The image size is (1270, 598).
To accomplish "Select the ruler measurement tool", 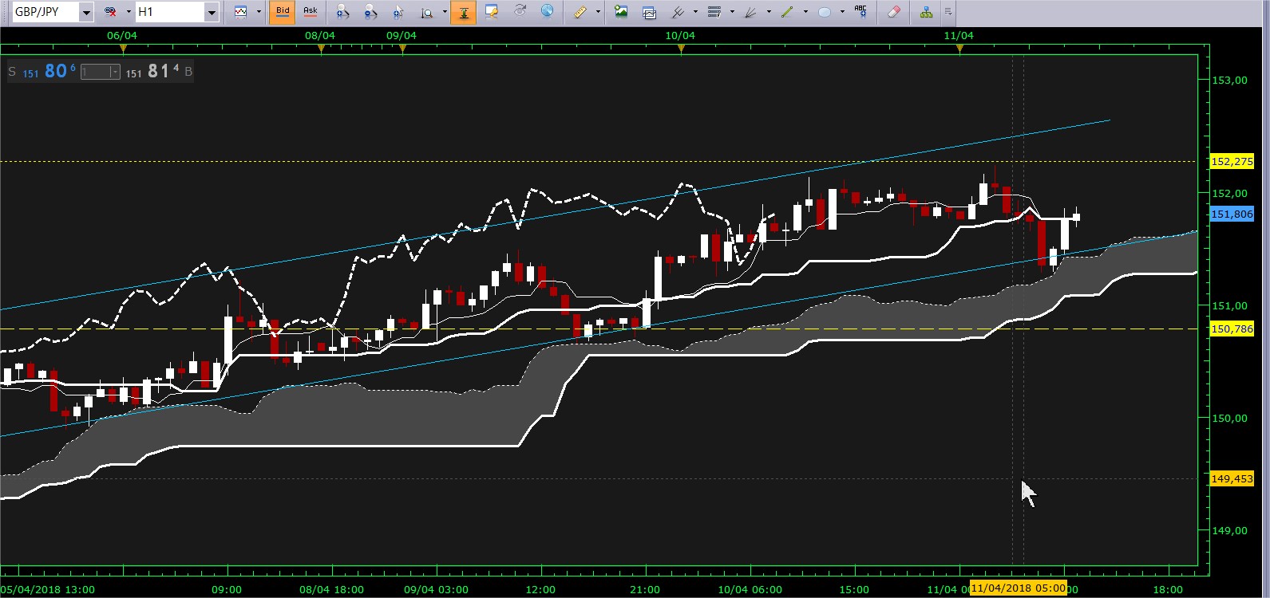I will click(x=580, y=12).
